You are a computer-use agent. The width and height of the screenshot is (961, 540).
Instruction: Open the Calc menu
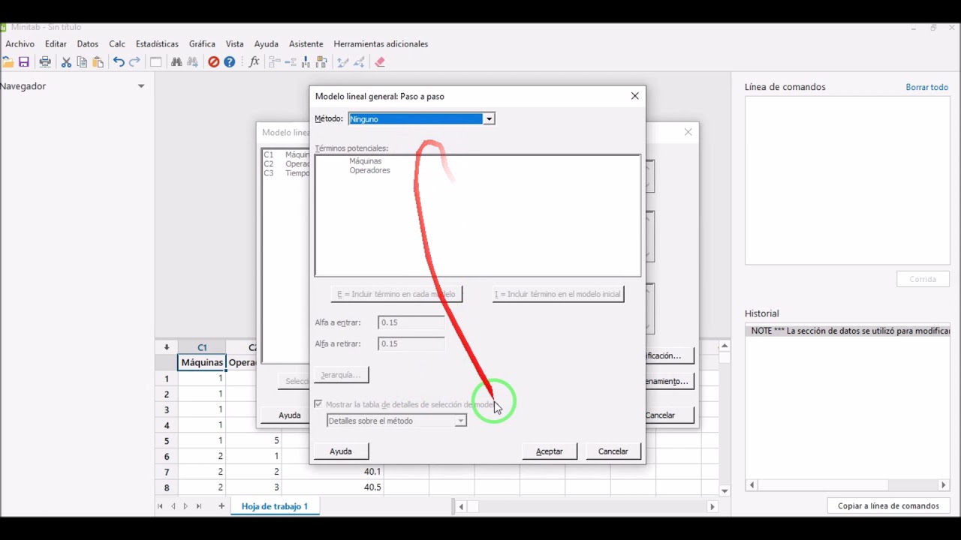[117, 44]
